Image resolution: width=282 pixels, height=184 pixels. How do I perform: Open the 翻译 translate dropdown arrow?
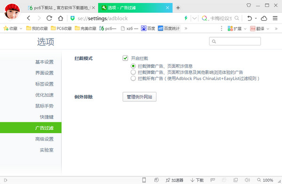point(268,29)
